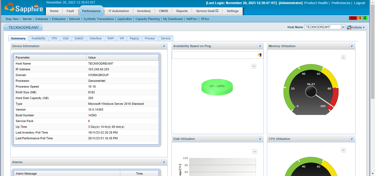Click the external link icon on Service Desk
Image resolution: width=375 pixels, height=176 pixels.
click(x=217, y=11)
